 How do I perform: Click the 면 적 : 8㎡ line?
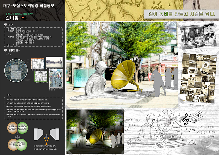tap(13, 45)
